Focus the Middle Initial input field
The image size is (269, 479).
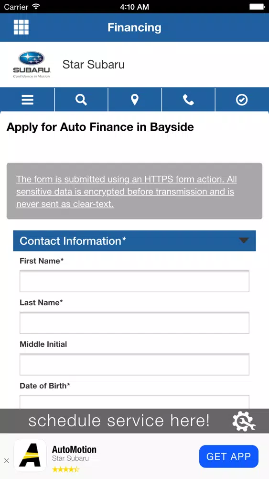pos(134,365)
